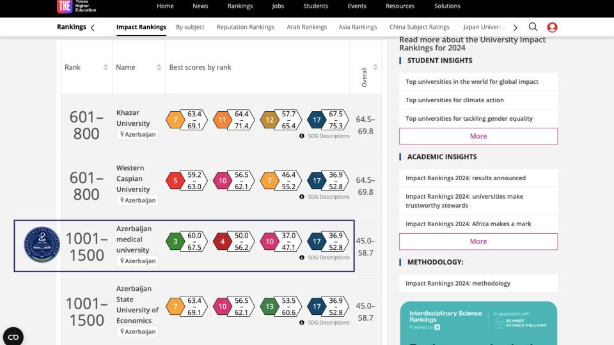
Task: Open the Impact Rankings 2024: methodology link
Action: (458, 284)
